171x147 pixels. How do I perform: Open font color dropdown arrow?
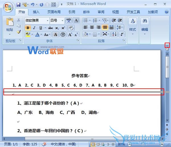point(41,34)
